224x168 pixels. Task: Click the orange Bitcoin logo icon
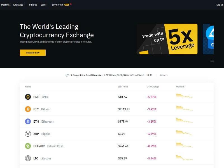click(x=28, y=109)
